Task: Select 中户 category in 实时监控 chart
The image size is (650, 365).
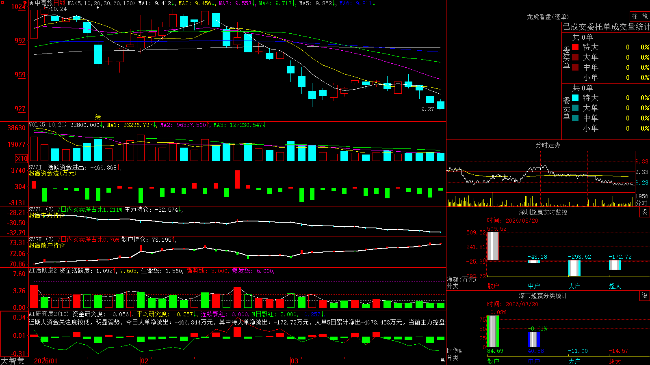Action: pos(534,286)
